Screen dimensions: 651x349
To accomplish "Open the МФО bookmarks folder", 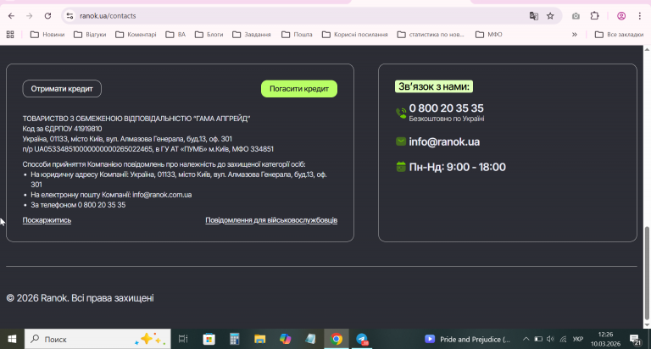I will pos(488,35).
